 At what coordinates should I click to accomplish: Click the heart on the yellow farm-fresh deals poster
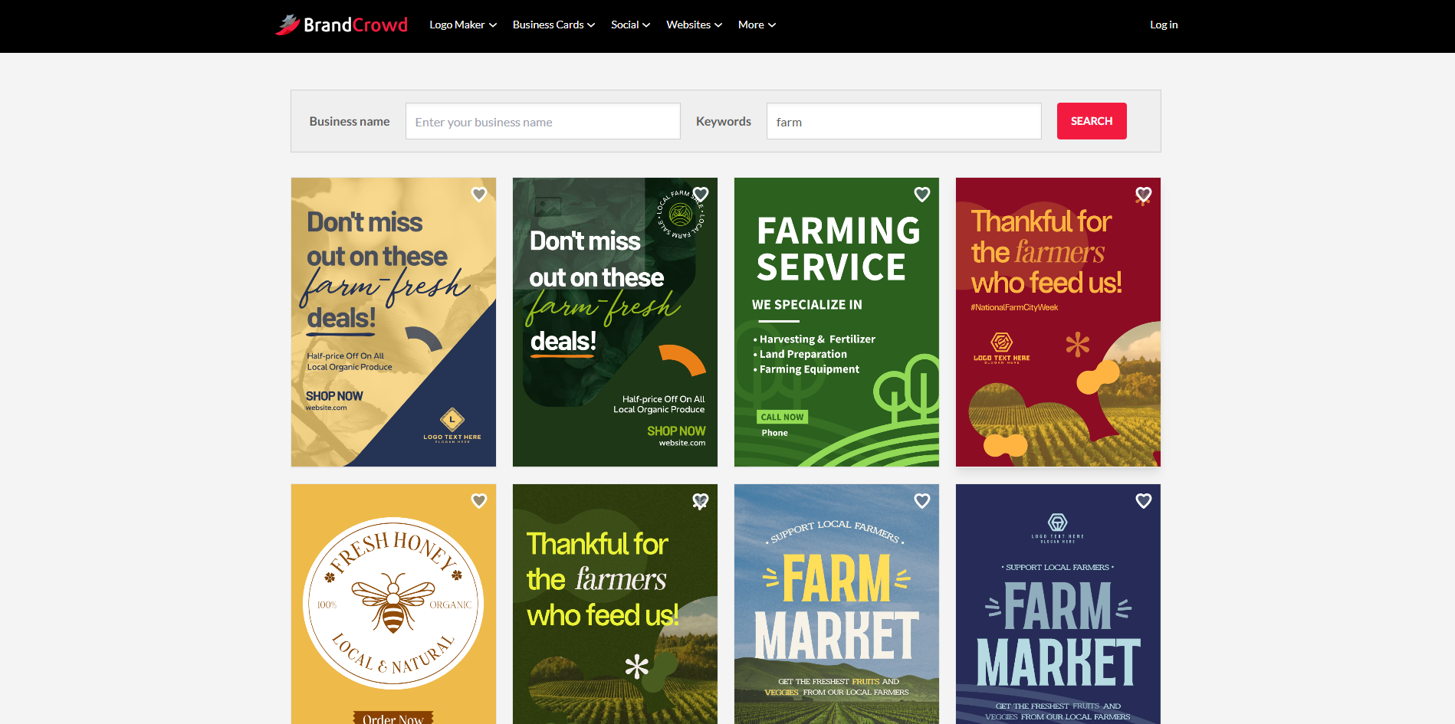[x=479, y=195]
